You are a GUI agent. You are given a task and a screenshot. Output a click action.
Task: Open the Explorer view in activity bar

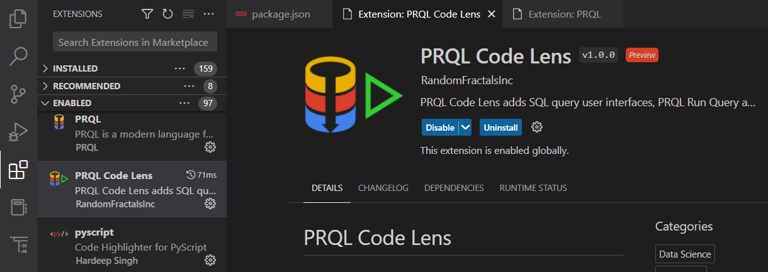point(18,18)
